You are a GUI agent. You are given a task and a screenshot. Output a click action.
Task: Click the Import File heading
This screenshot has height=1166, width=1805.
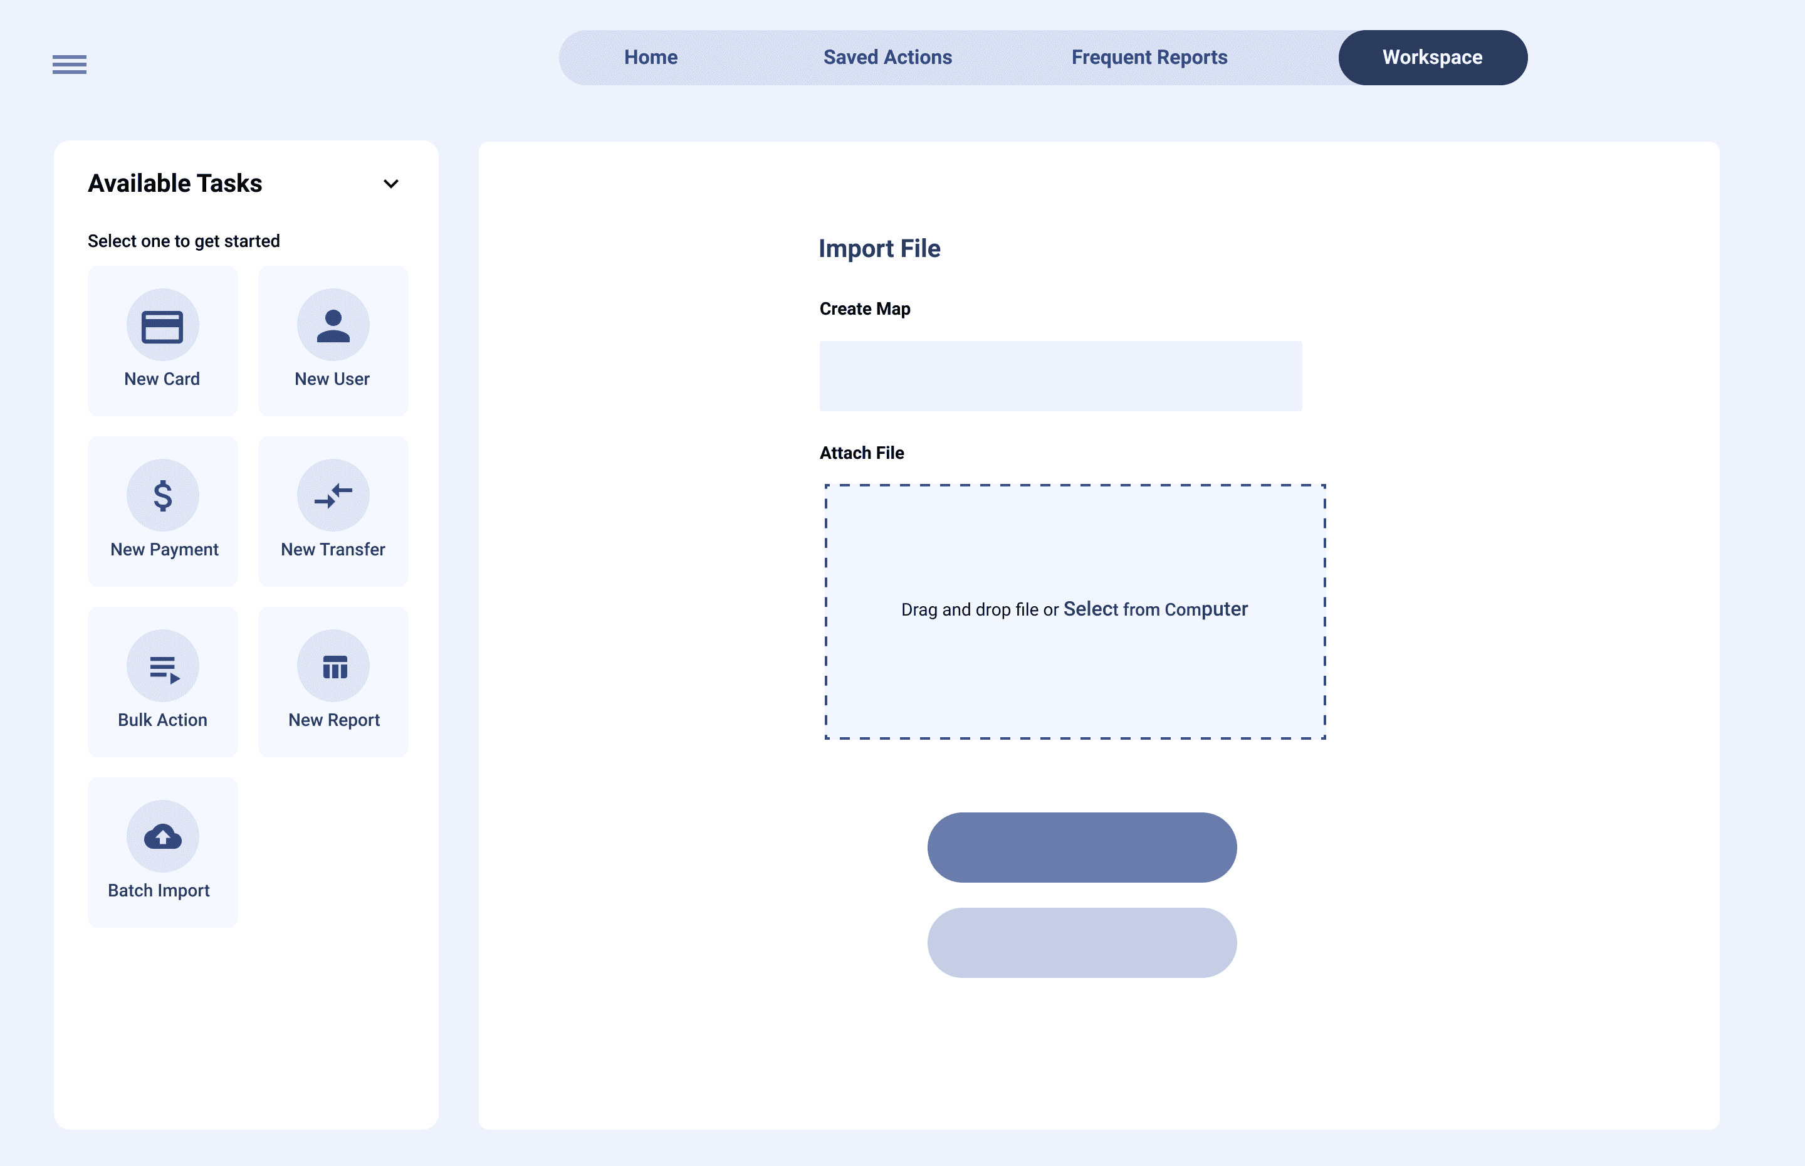coord(879,248)
